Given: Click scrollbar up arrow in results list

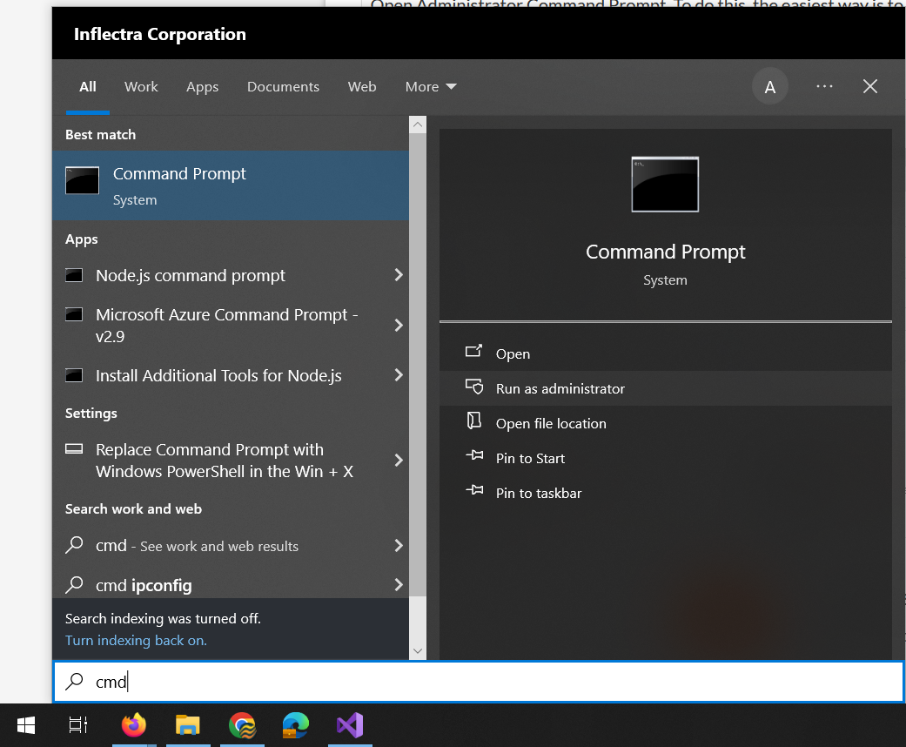Looking at the screenshot, I should click(x=418, y=124).
